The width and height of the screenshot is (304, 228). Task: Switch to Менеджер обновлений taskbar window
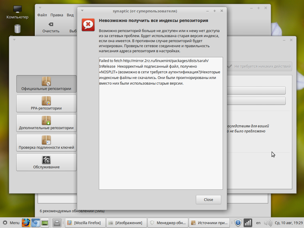point(168,222)
